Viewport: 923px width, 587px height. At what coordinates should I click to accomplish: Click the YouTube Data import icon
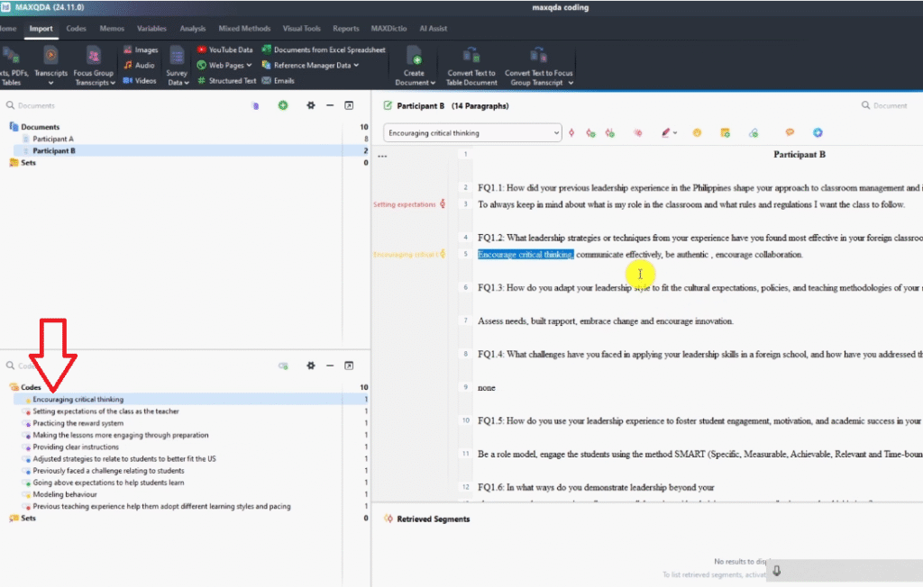pos(201,50)
